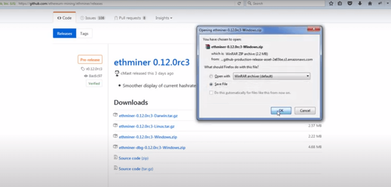Switch to the Tags tab
391x187 pixels.
[84, 33]
